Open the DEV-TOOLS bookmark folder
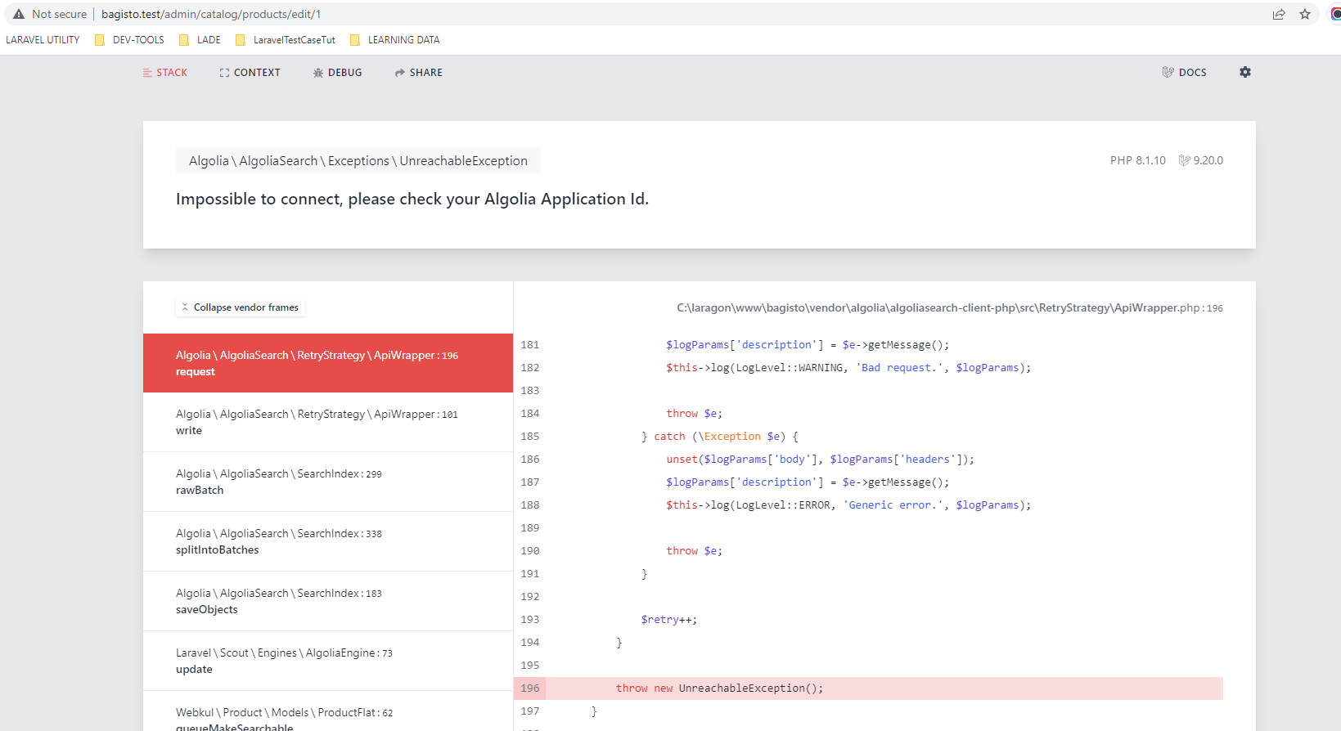The width and height of the screenshot is (1341, 731). [129, 39]
